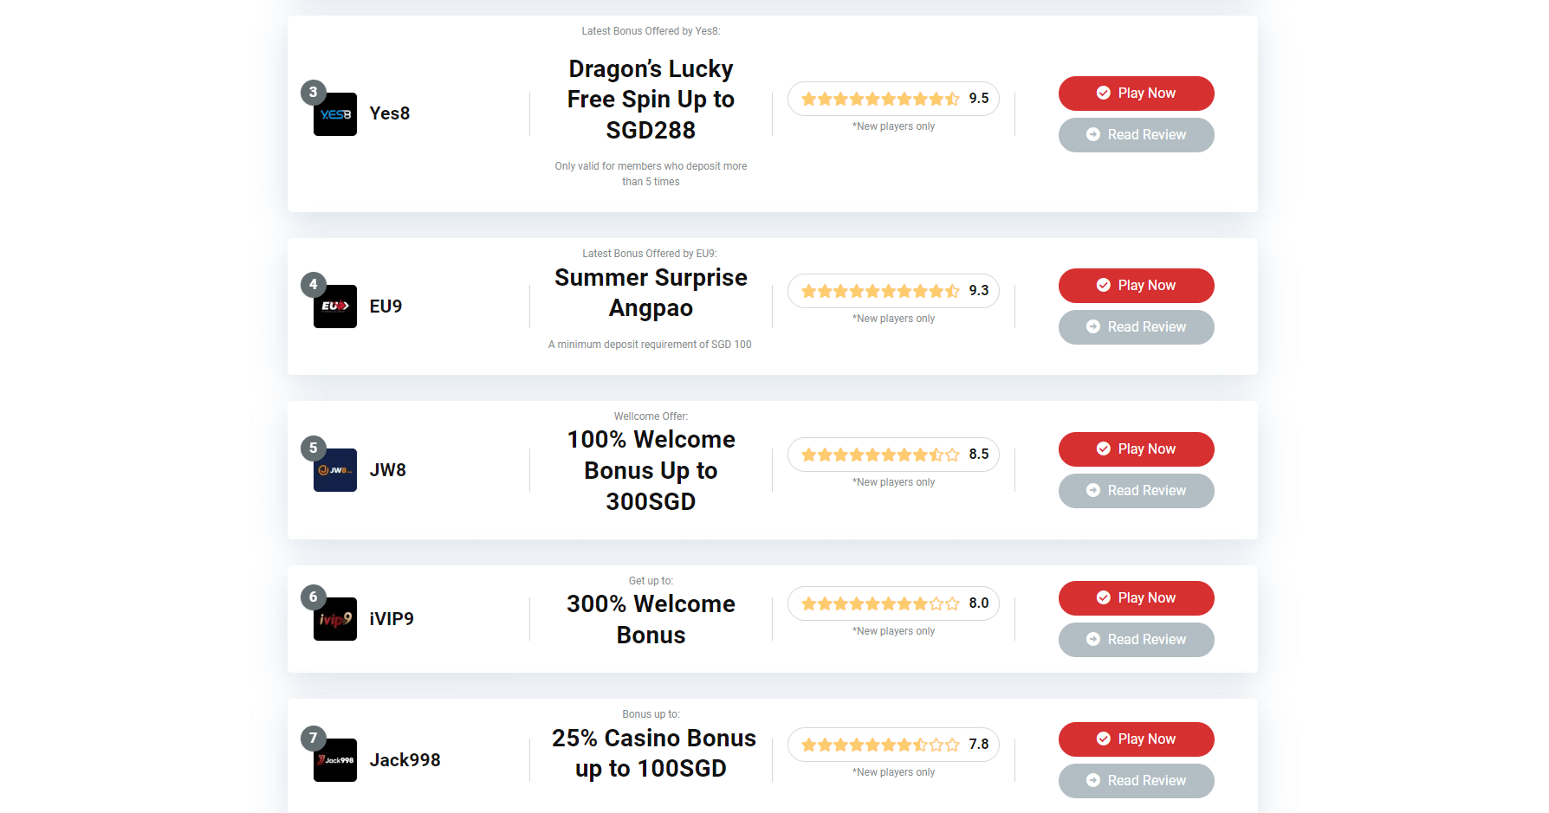Click the Yes8 star rating 9.5
Viewport: 1549px width, 813px height.
tap(893, 99)
